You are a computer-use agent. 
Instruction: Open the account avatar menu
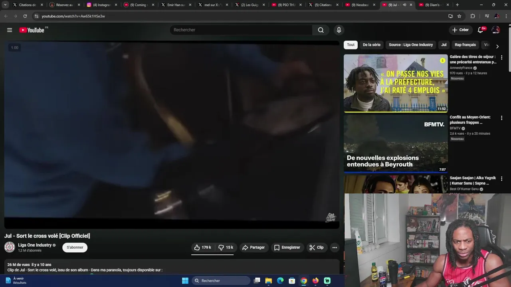(x=496, y=30)
